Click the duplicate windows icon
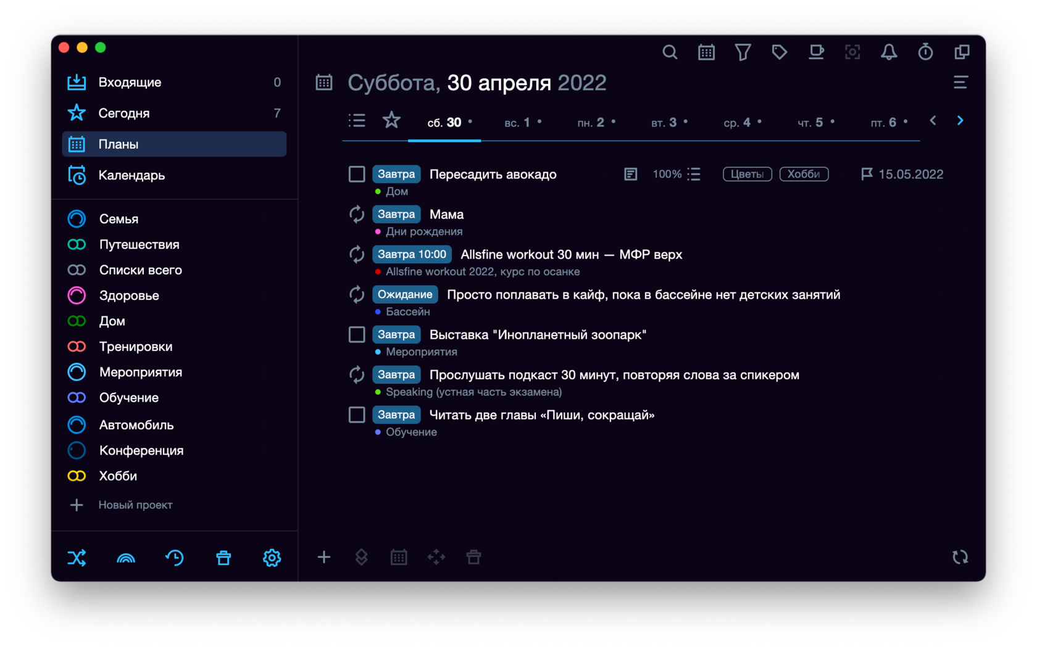Screen dimensions: 1037x649 [x=962, y=52]
